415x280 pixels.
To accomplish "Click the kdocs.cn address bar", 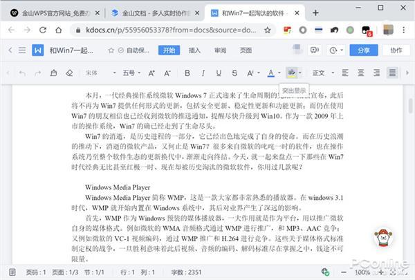I will (x=171, y=30).
